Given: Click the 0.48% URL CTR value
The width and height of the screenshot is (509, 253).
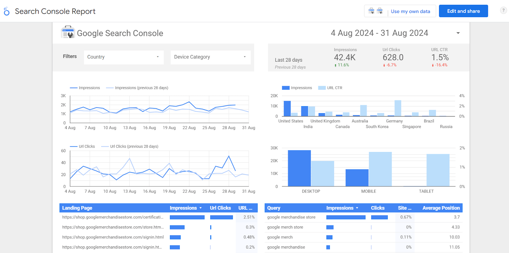Looking at the screenshot, I should point(249,237).
